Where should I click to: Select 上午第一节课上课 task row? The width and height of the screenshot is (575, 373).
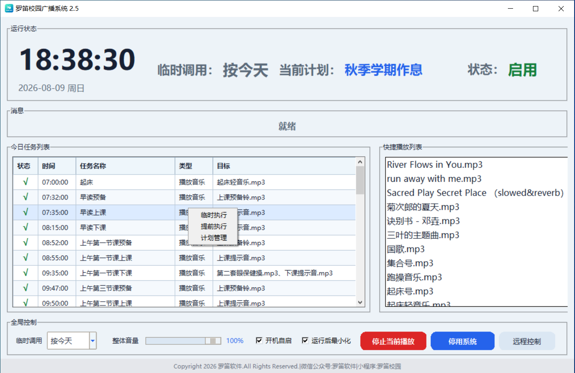click(184, 258)
